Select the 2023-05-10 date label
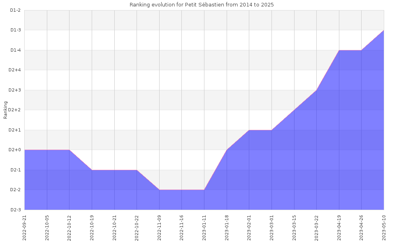404x242 pixels. tap(384, 227)
